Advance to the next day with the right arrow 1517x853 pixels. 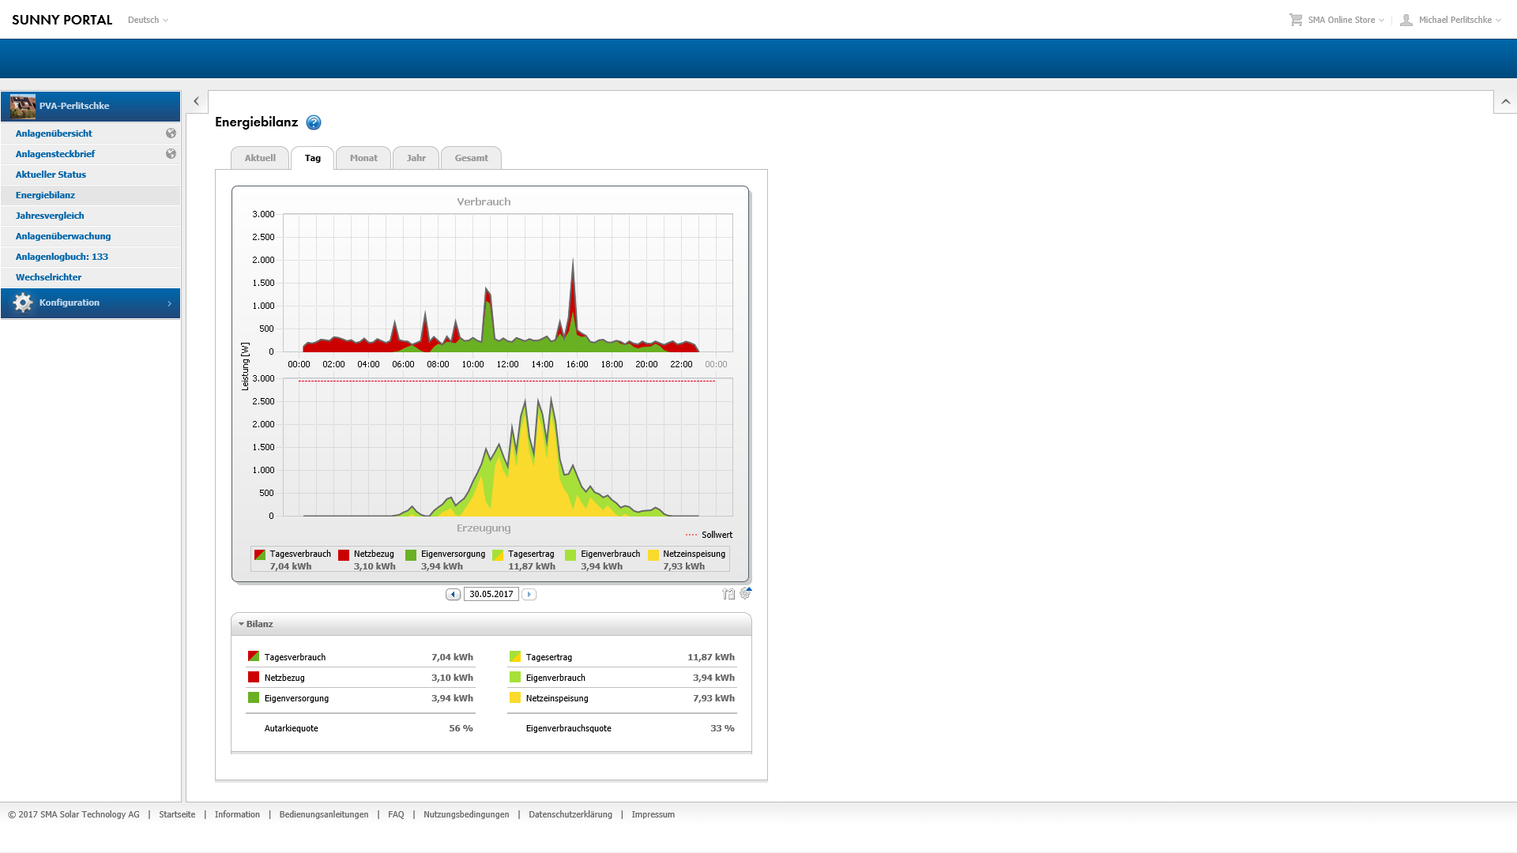pyautogui.click(x=529, y=594)
